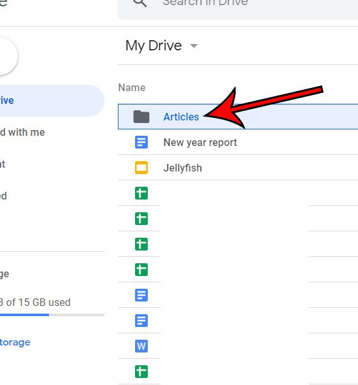
Task: Click the Sheets icon directly below Jellyfish
Action: [x=141, y=193]
